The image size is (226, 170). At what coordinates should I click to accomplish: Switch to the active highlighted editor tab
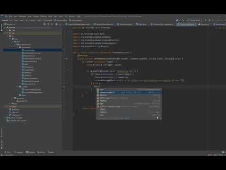[186, 25]
